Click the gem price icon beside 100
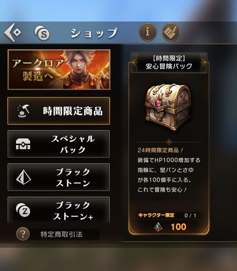 [158, 227]
